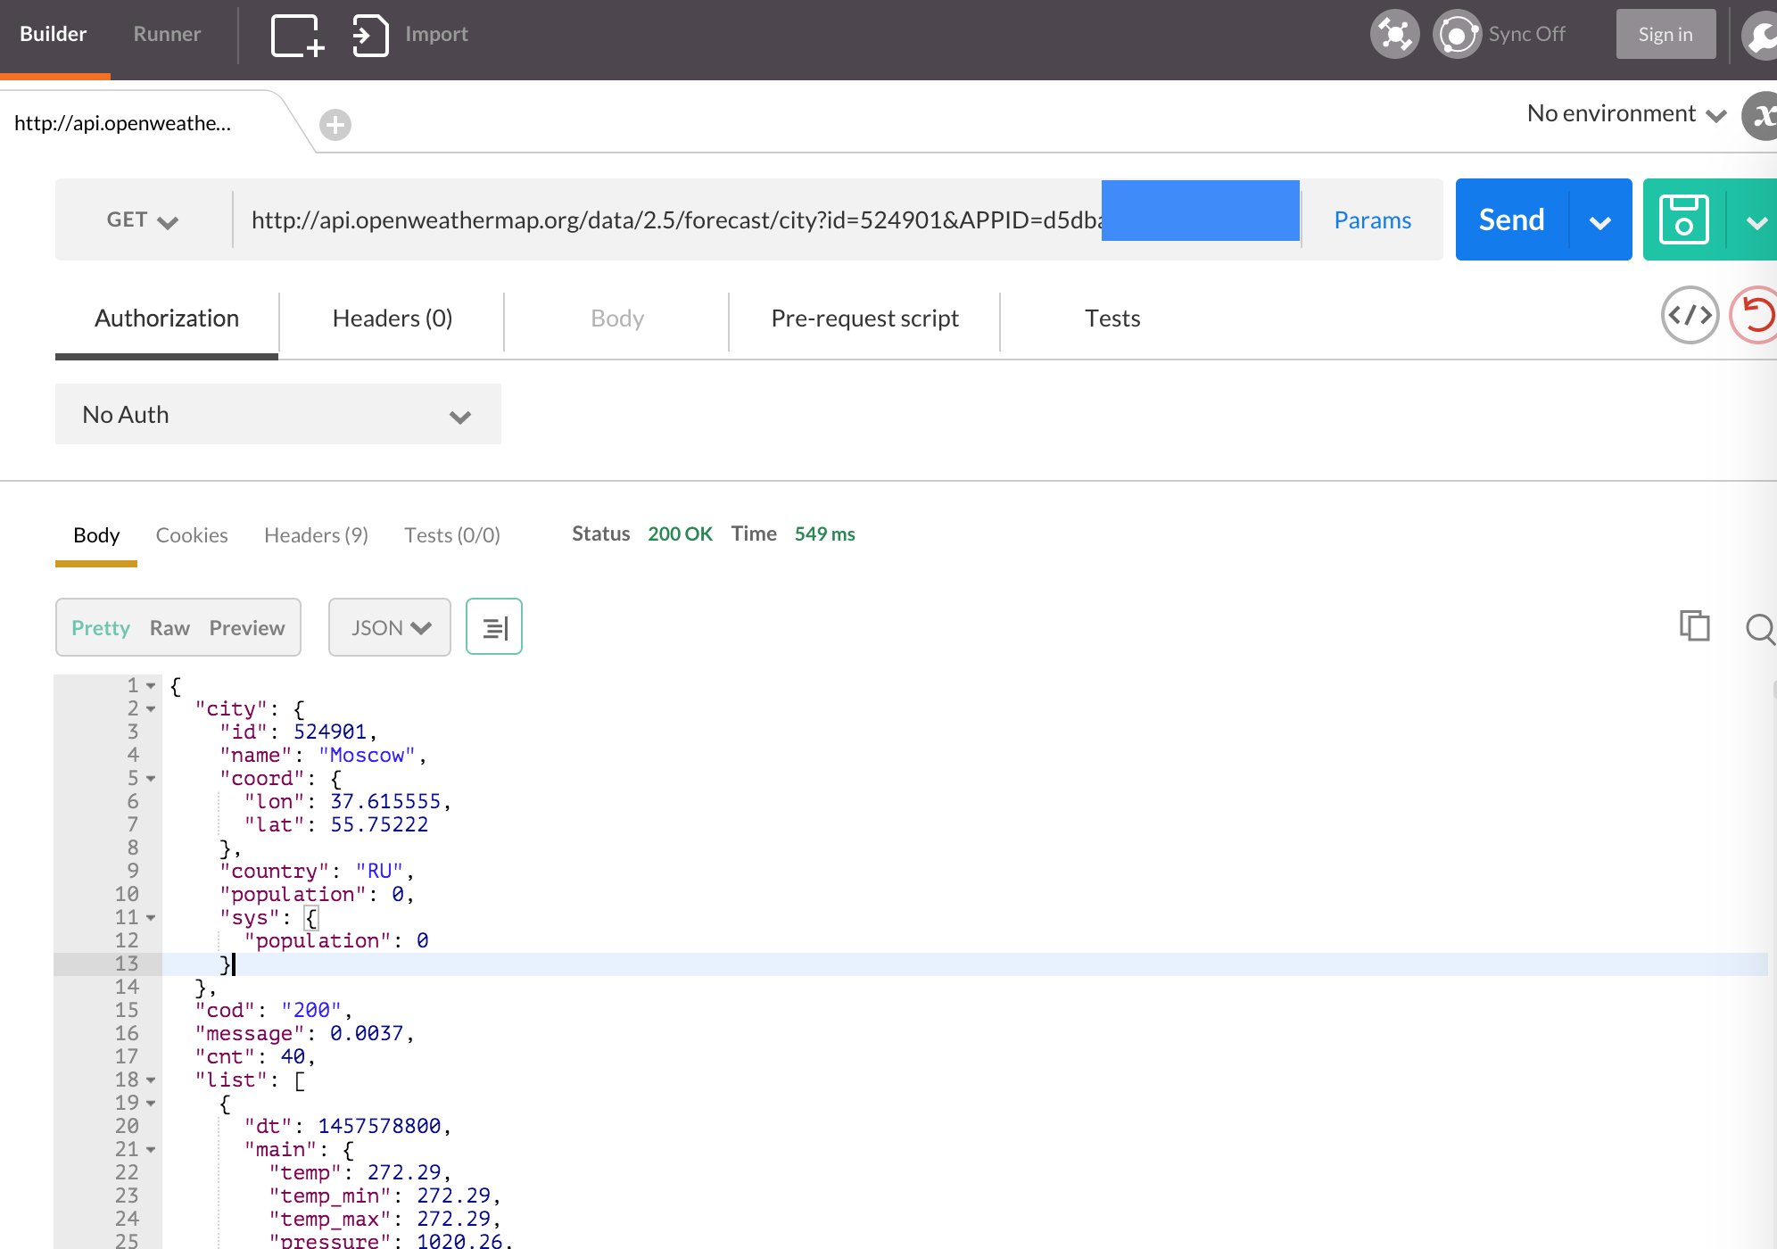Screen dimensions: 1777x1249
Task: Click the Sync status circle icon
Action: 1457,35
